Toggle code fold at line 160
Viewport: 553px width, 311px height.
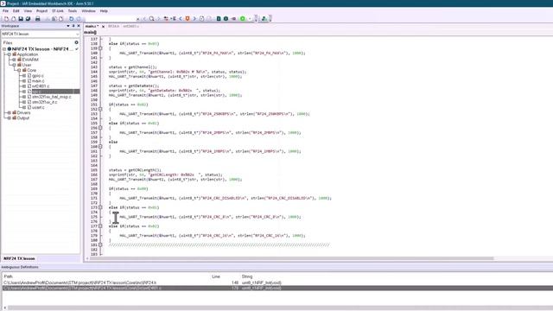pos(100,147)
